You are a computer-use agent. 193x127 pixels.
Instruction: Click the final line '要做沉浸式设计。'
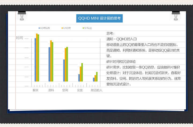click(119, 84)
